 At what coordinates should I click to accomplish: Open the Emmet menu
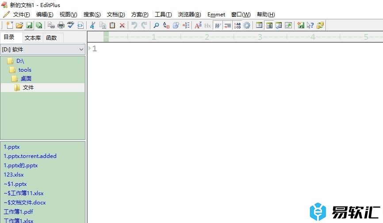point(216,15)
